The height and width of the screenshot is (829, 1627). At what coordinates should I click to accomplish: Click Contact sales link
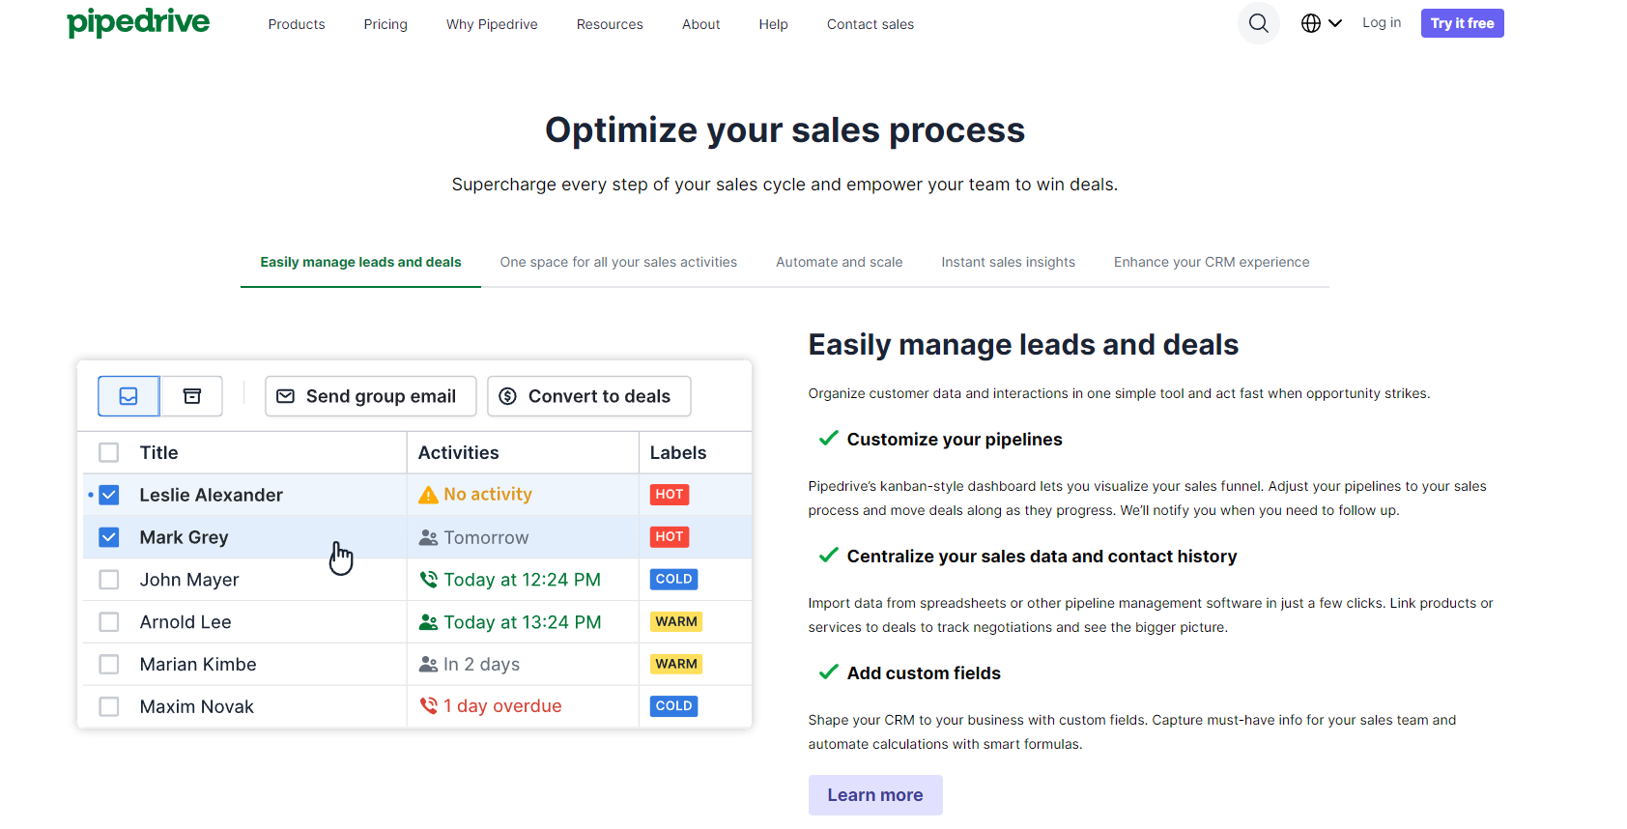pos(871,24)
